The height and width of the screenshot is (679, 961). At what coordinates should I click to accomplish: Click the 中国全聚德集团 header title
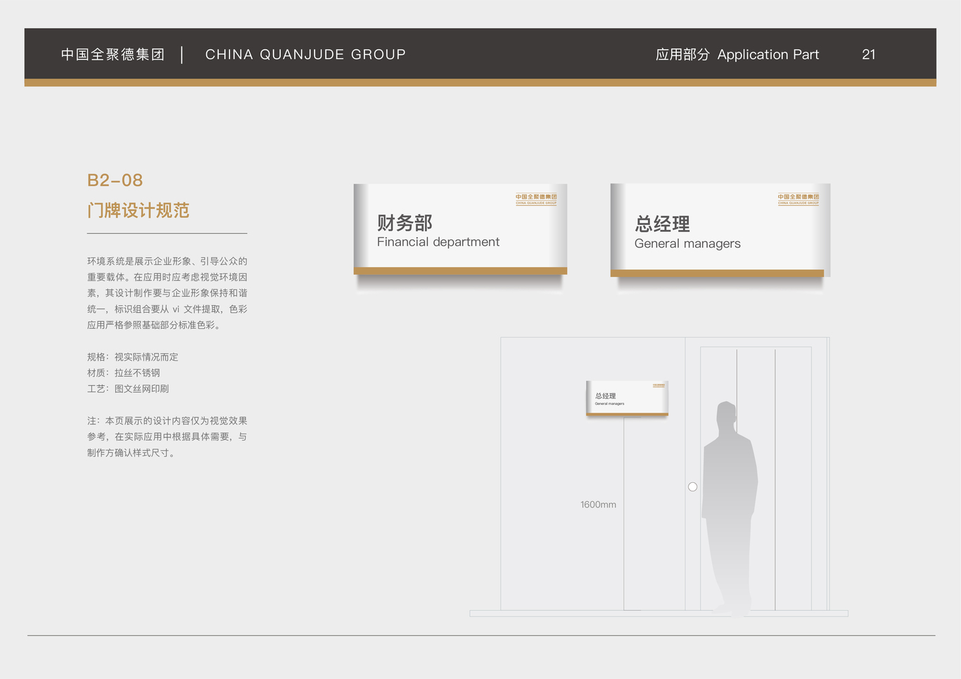(x=113, y=55)
